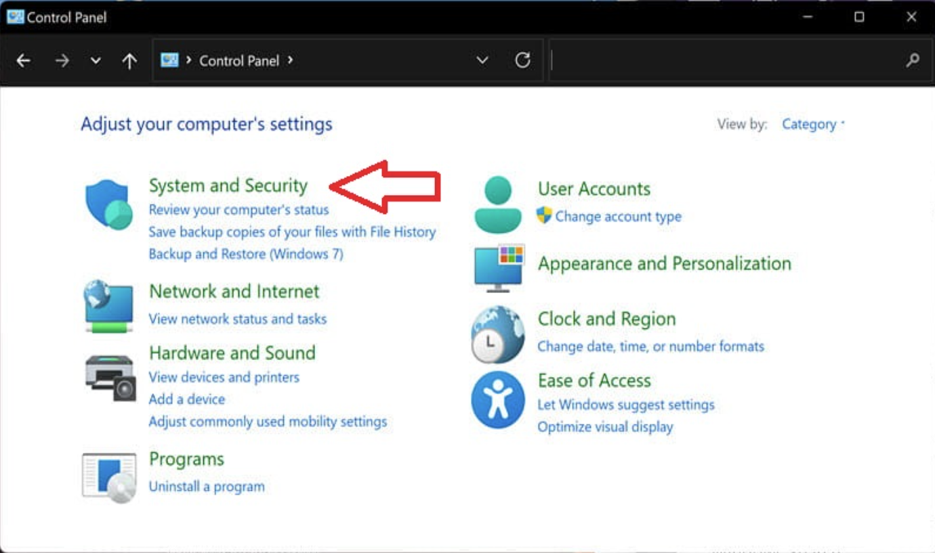Open the Clock and Region globe icon
This screenshot has height=553, width=935.
[498, 334]
